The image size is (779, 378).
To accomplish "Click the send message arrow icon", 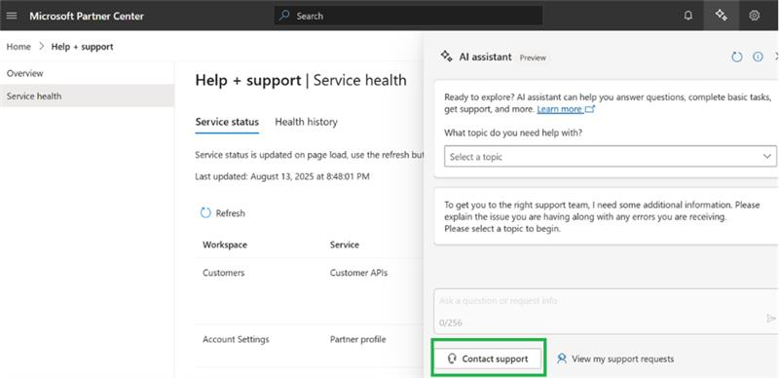I will [x=771, y=319].
